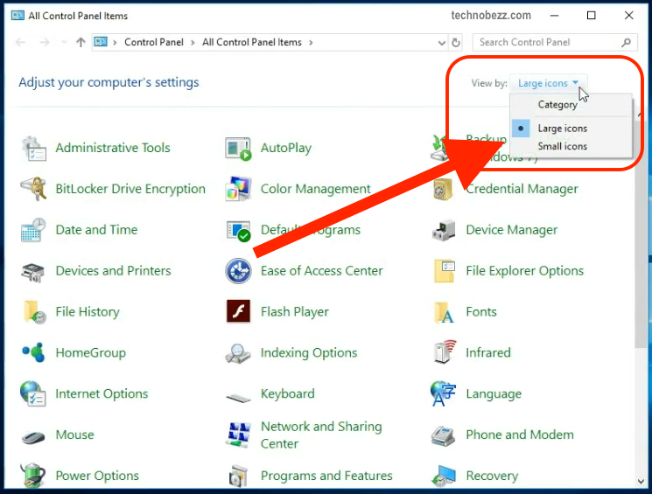
Task: Open the Internet Options icon
Action: point(33,393)
